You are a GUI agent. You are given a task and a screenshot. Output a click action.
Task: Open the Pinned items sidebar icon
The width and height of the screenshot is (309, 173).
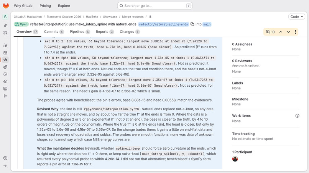click(5, 25)
